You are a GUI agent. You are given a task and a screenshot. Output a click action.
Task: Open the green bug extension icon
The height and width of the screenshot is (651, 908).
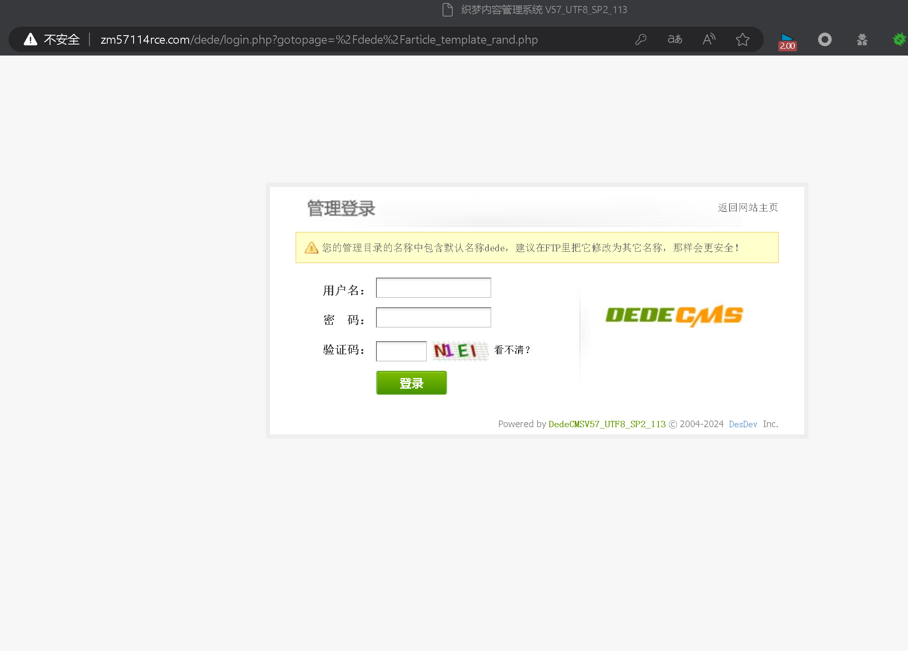click(899, 39)
